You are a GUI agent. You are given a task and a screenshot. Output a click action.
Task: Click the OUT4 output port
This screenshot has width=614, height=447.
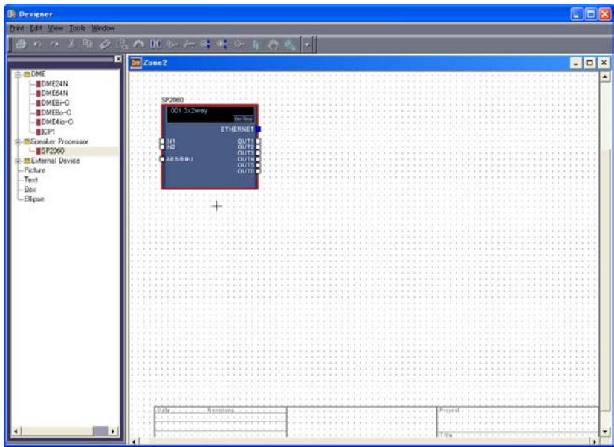pyautogui.click(x=258, y=159)
